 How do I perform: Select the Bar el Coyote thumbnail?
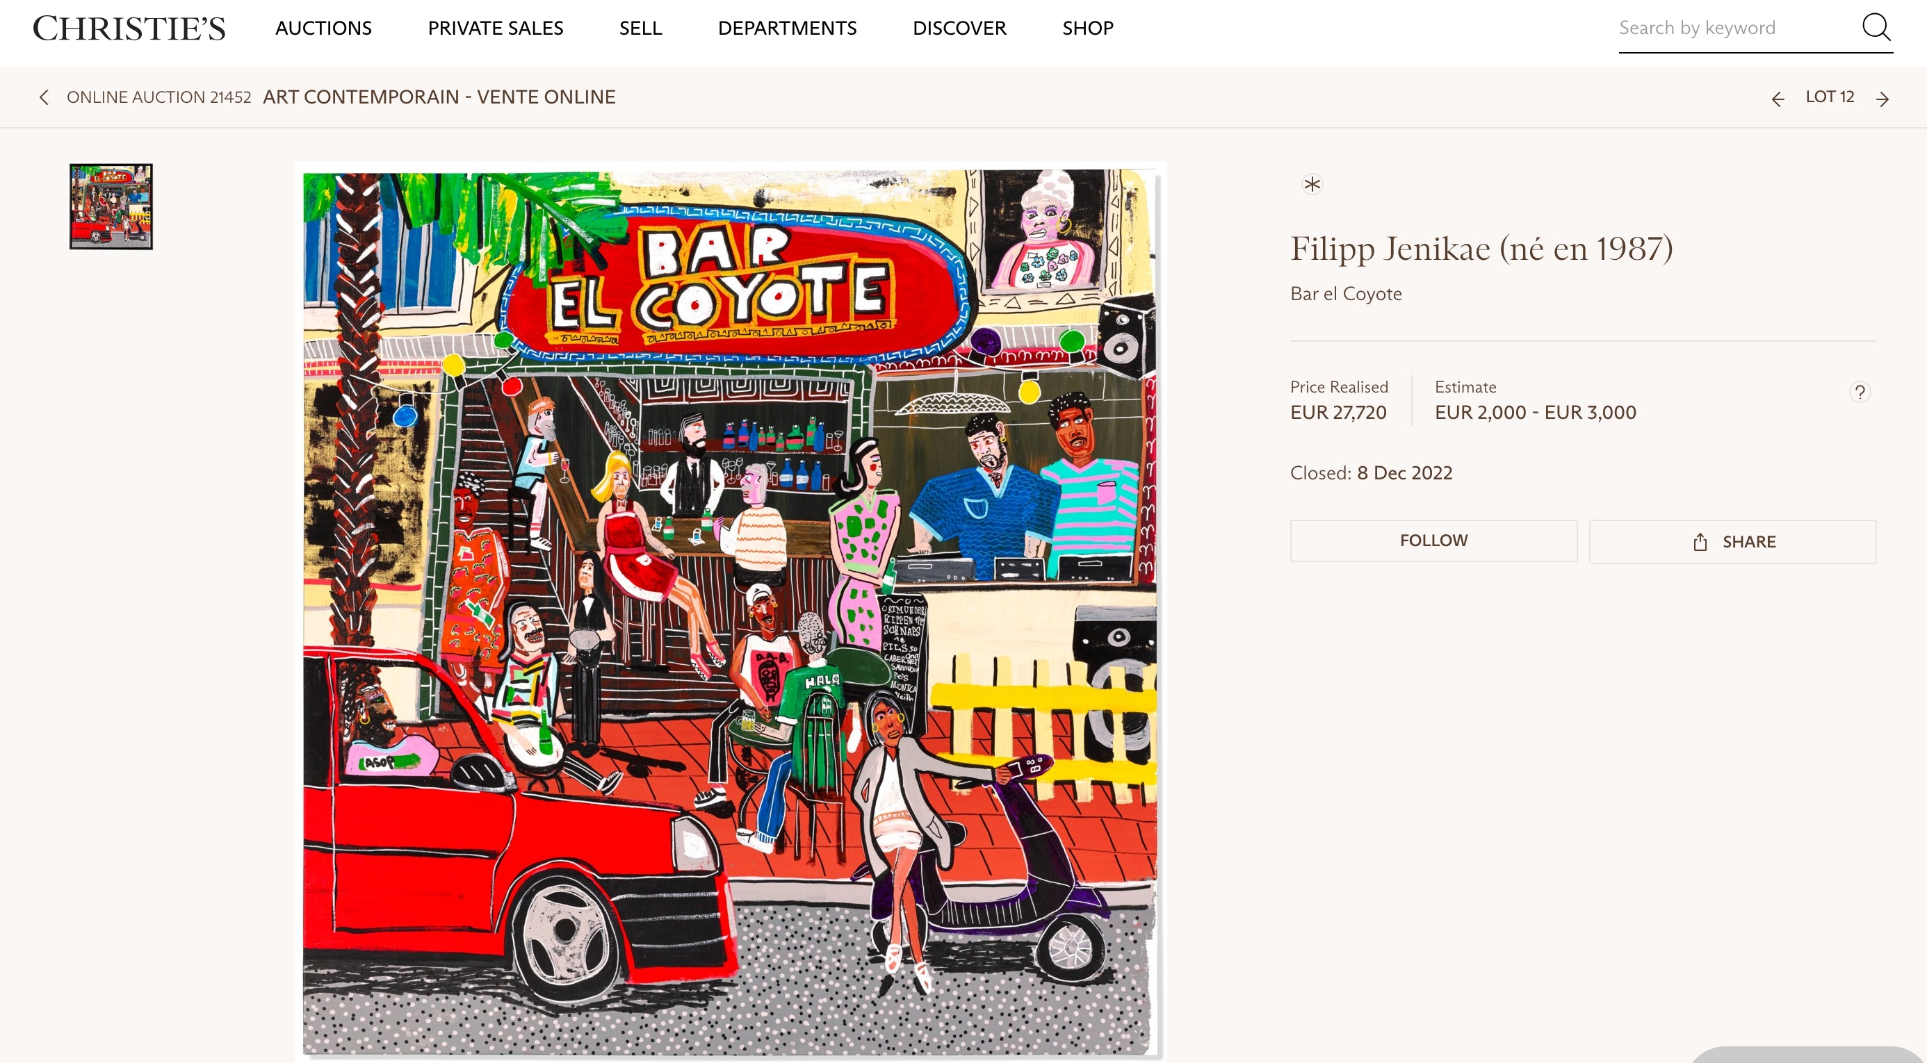click(x=111, y=206)
